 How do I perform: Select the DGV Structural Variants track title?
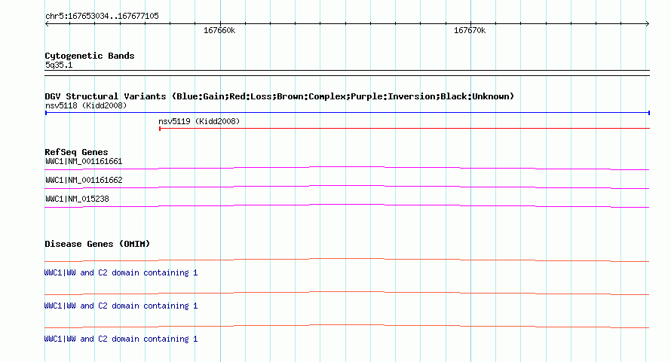[x=279, y=96]
